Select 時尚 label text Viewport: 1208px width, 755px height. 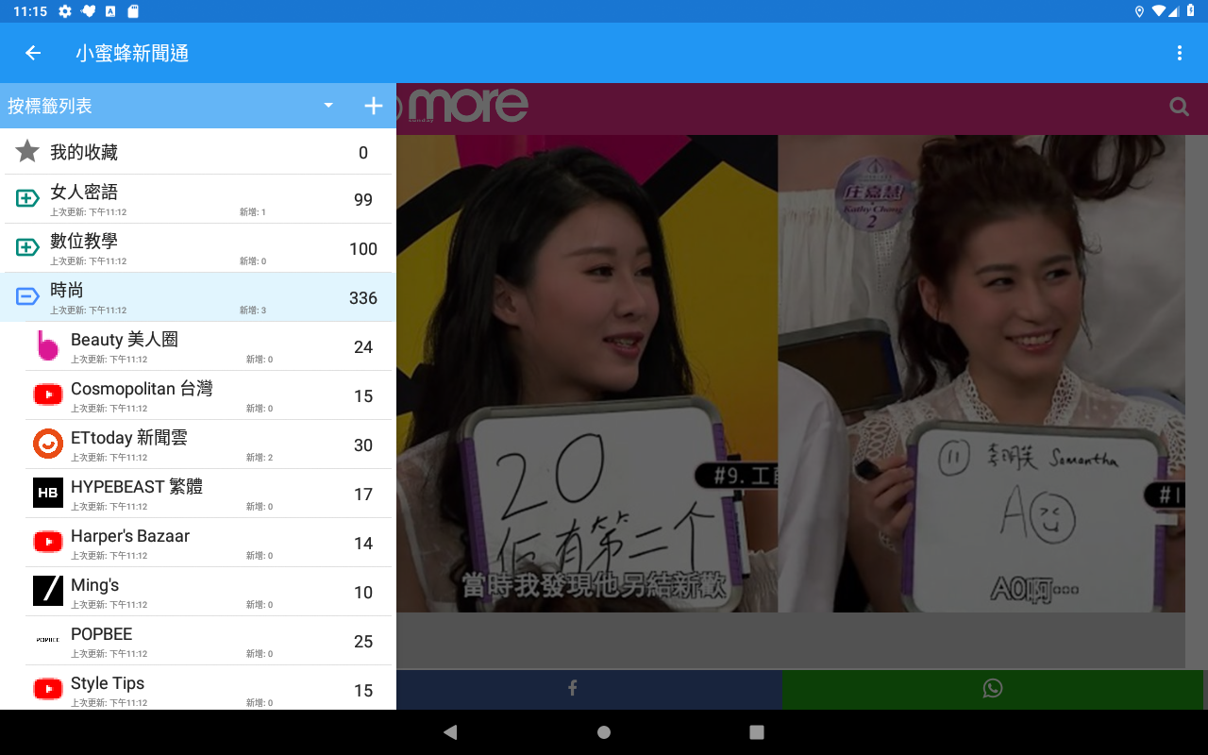[x=67, y=290]
